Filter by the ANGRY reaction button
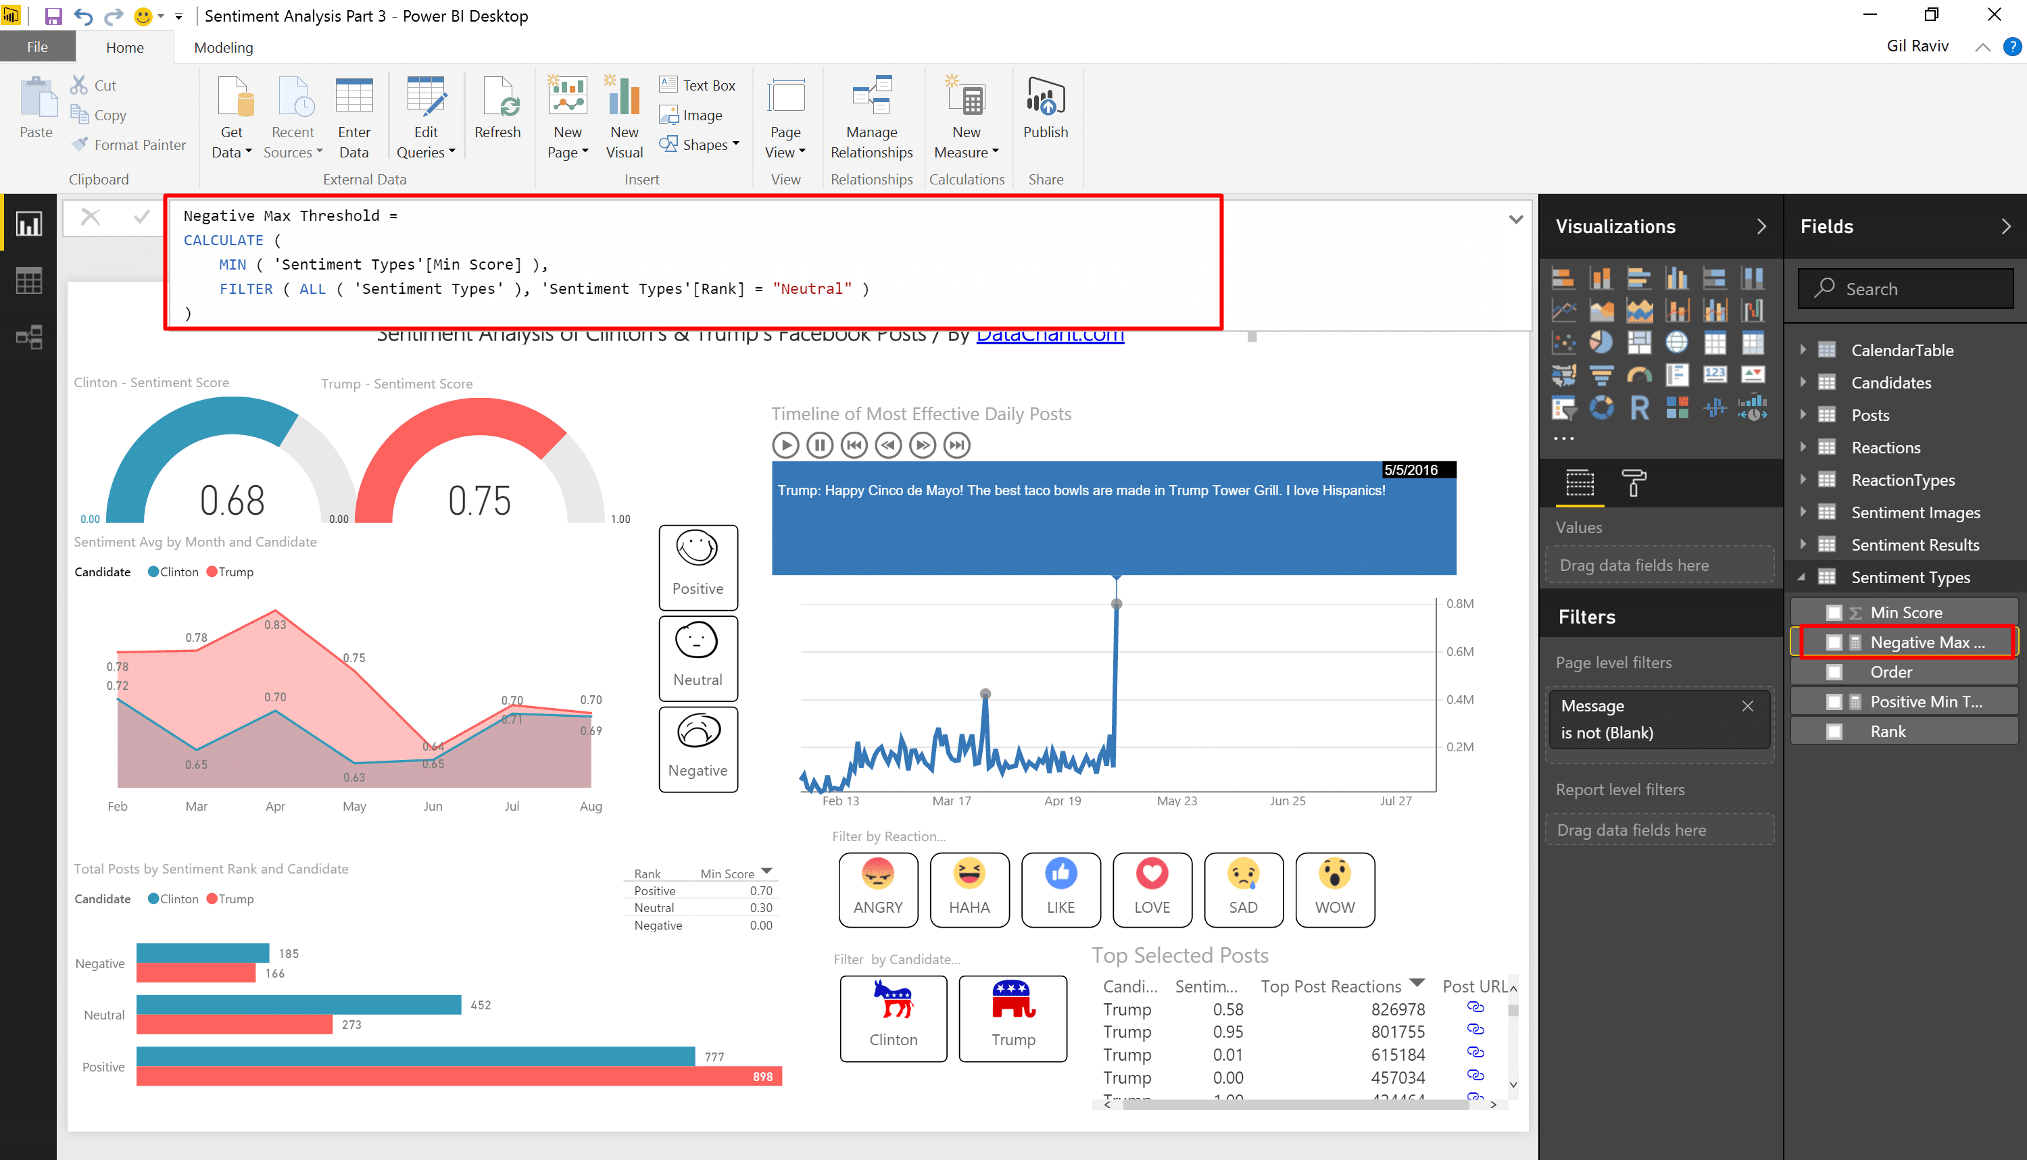The width and height of the screenshot is (2027, 1160). click(x=877, y=889)
